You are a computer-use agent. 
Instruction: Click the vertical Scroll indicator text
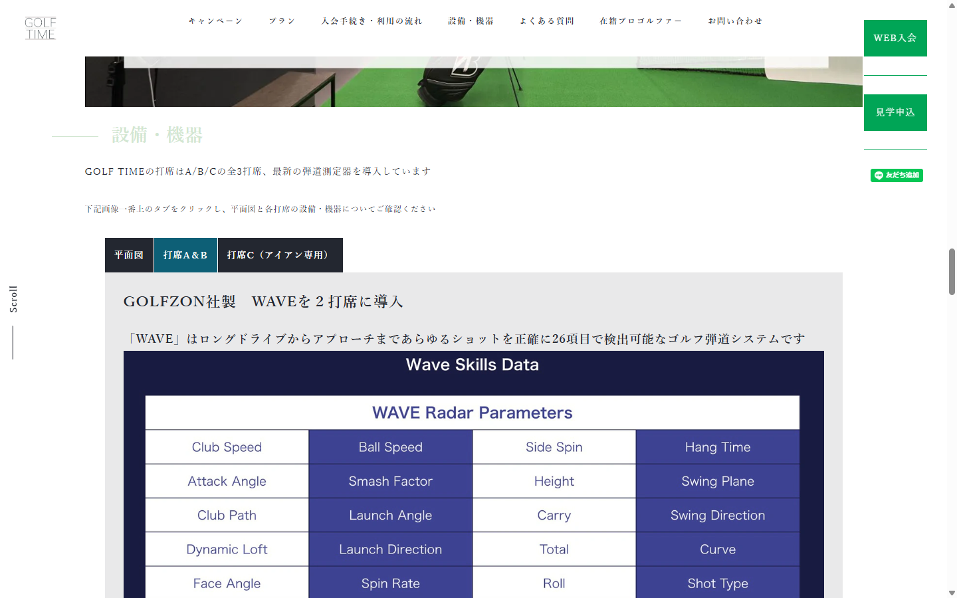tap(13, 299)
